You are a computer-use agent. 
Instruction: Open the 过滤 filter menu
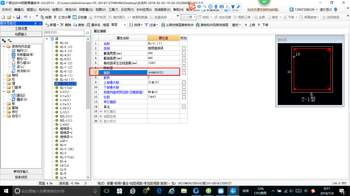(x=151, y=25)
